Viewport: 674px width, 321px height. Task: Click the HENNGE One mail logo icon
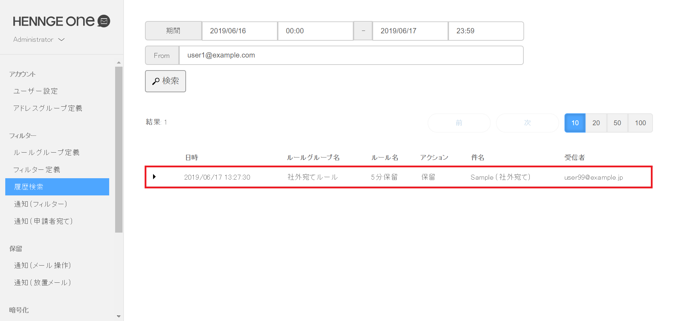click(104, 21)
